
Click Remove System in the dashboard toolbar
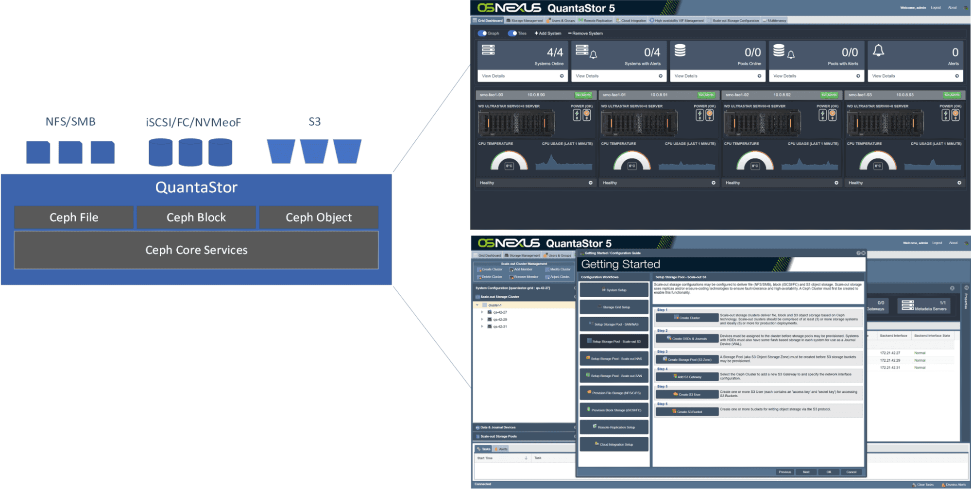click(585, 34)
